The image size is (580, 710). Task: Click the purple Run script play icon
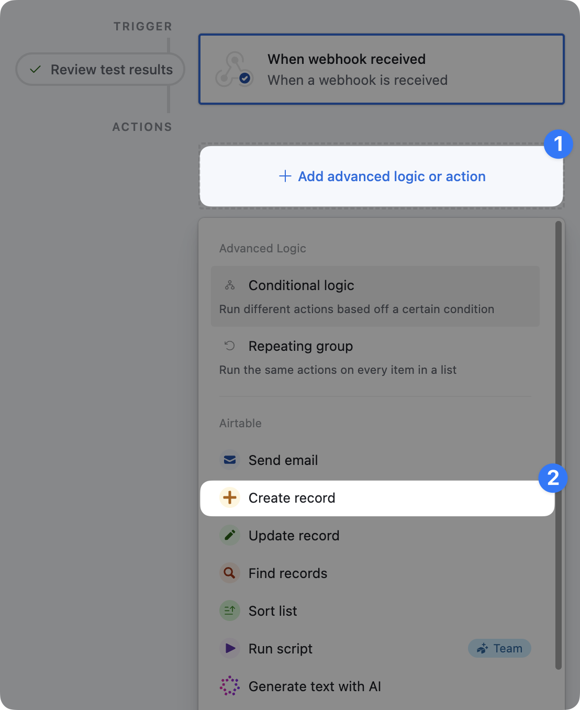(x=229, y=649)
